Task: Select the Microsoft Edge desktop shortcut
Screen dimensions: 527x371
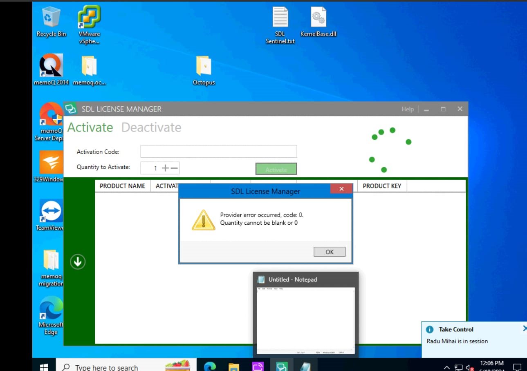Action: (x=51, y=315)
